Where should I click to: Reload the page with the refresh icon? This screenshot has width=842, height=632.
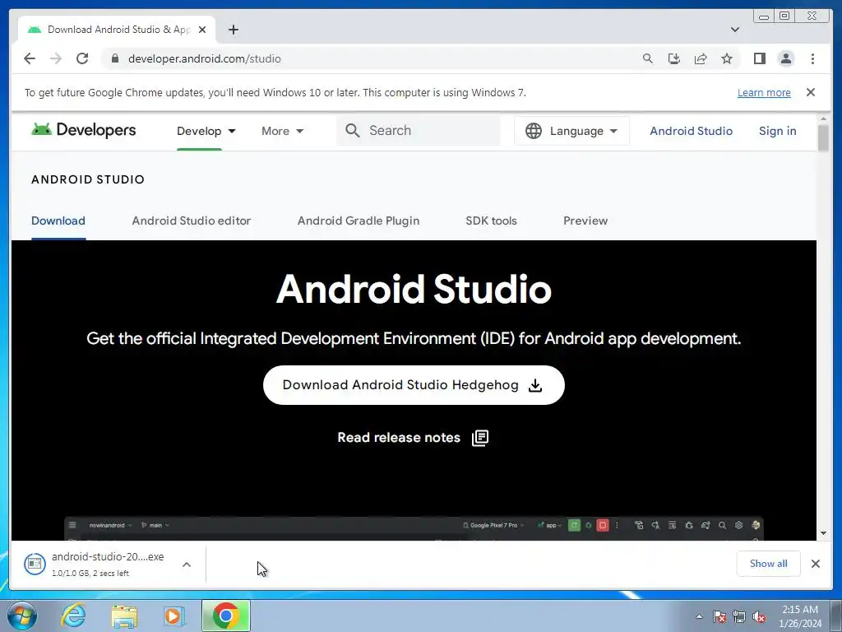[82, 58]
